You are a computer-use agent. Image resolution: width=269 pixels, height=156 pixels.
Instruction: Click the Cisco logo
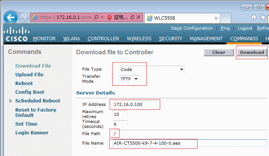pos(16,34)
